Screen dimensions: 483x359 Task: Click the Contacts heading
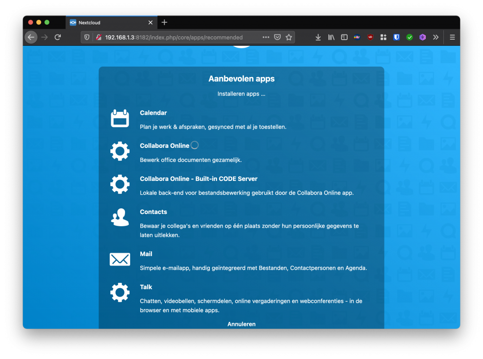coord(153,212)
